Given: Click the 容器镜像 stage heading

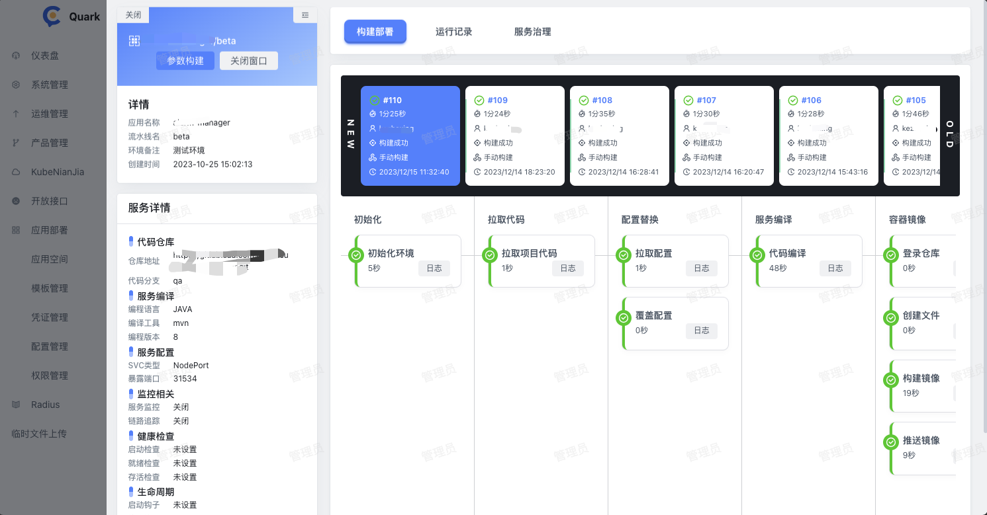Looking at the screenshot, I should point(908,219).
